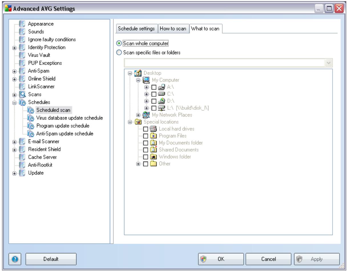Confirm settings with the OK button
This screenshot has height=271, width=348.
click(x=221, y=259)
